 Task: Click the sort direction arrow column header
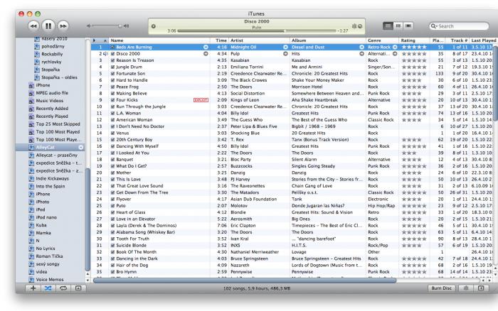pos(104,41)
